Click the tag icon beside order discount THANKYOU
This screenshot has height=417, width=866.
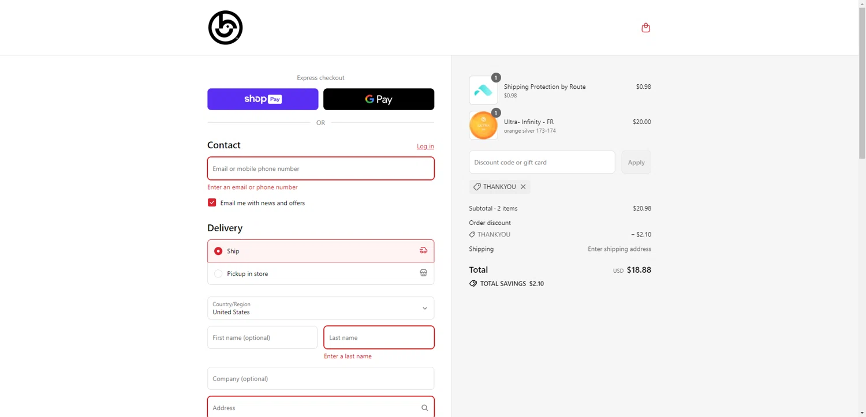coord(472,235)
